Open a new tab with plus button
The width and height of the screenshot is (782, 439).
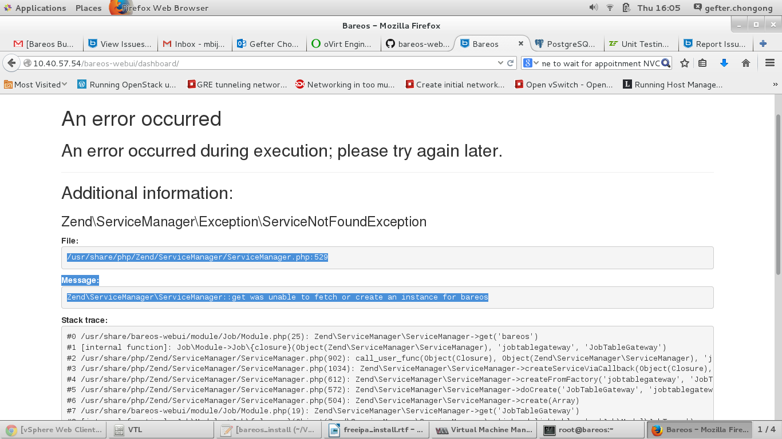[x=763, y=43]
